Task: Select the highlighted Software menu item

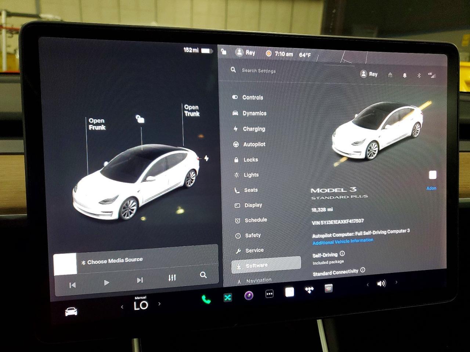Action: (x=266, y=265)
